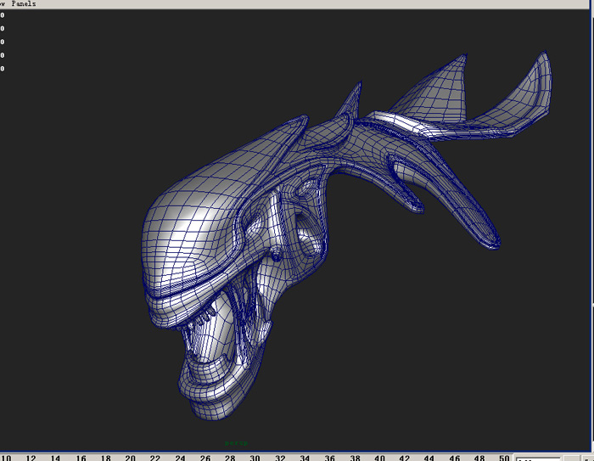Jump to frame 32 on the time slider
Viewport: 594px width, 461px height.
tap(280, 458)
